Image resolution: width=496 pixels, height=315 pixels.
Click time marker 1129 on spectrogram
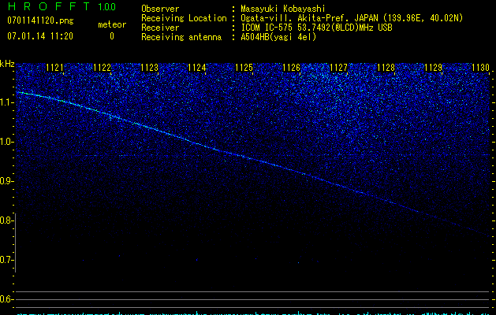[x=433, y=68]
